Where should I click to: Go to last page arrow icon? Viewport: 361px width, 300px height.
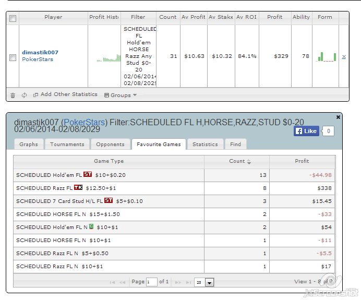[188, 282]
